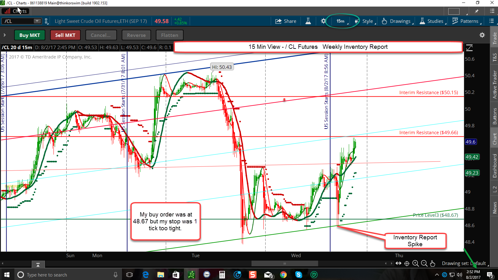Screen dimensions: 498x280
Task: Open the Mail taskbar icon
Action: pyautogui.click(x=268, y=275)
